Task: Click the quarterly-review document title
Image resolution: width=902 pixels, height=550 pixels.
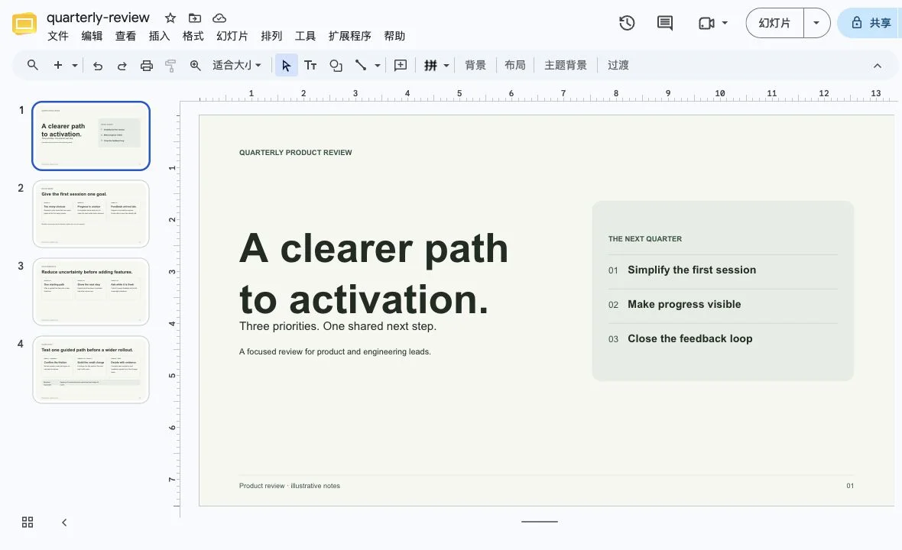Action: point(98,18)
